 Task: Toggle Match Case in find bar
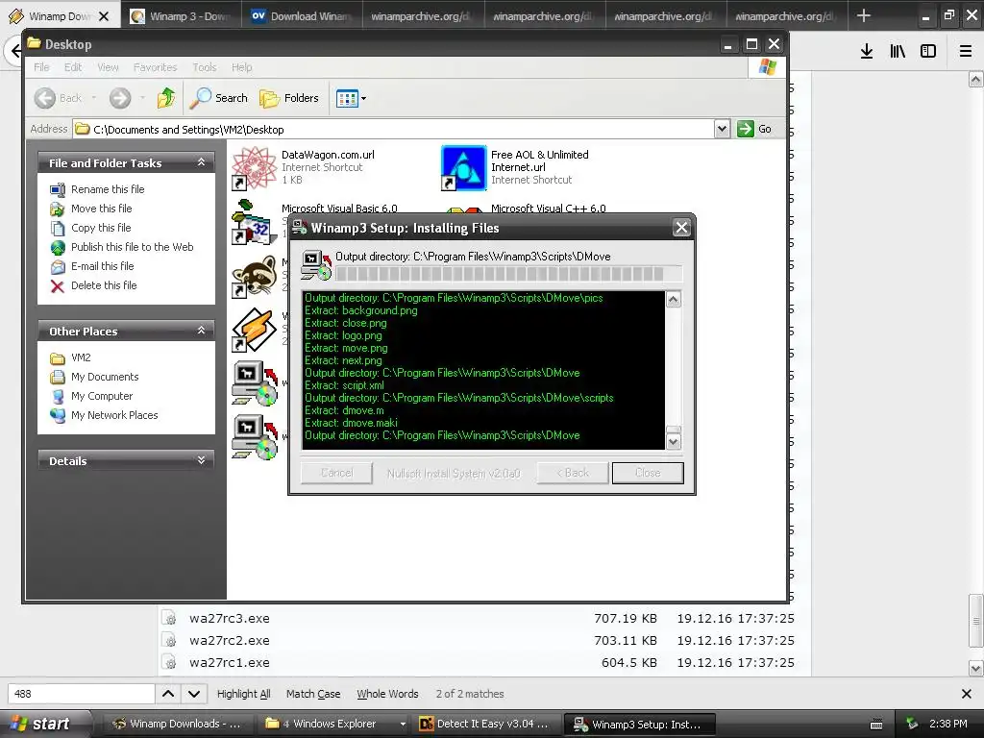tap(313, 694)
